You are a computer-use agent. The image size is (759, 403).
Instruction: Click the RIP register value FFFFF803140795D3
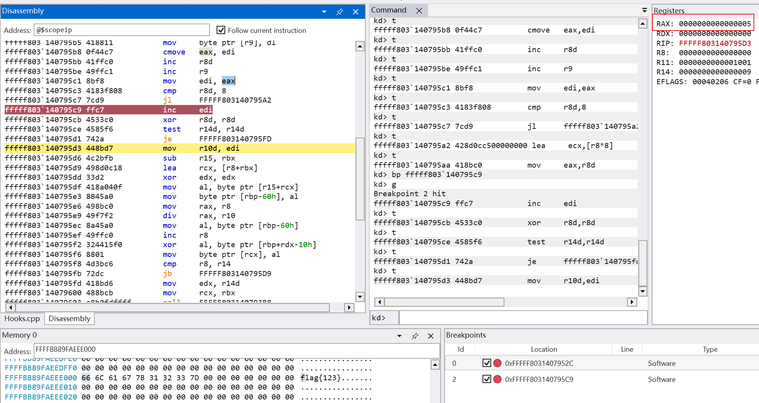(715, 43)
